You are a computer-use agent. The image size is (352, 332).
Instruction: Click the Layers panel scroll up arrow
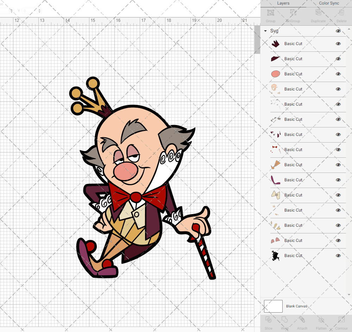pos(348,29)
